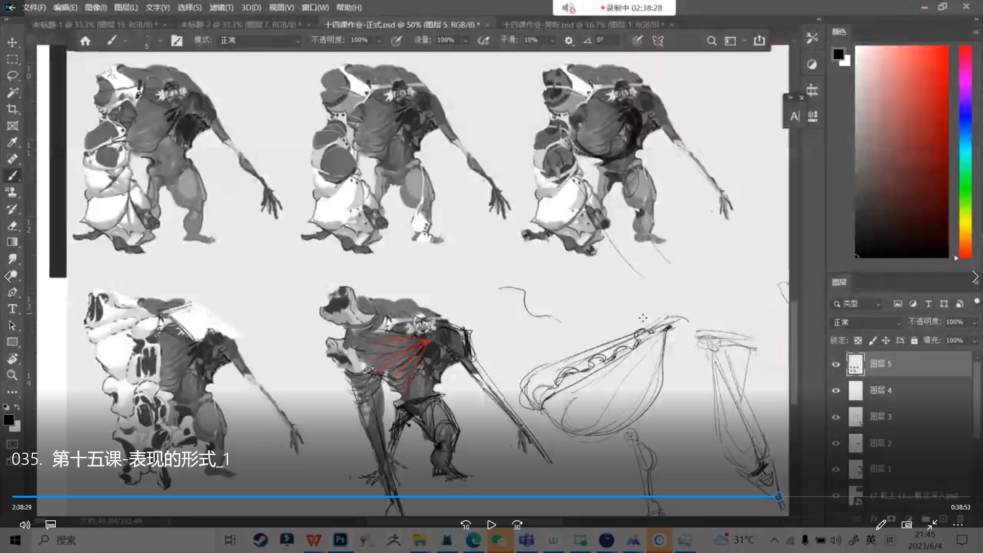983x553 pixels.
Task: Select the Clone Stamp tool
Action: (x=12, y=192)
